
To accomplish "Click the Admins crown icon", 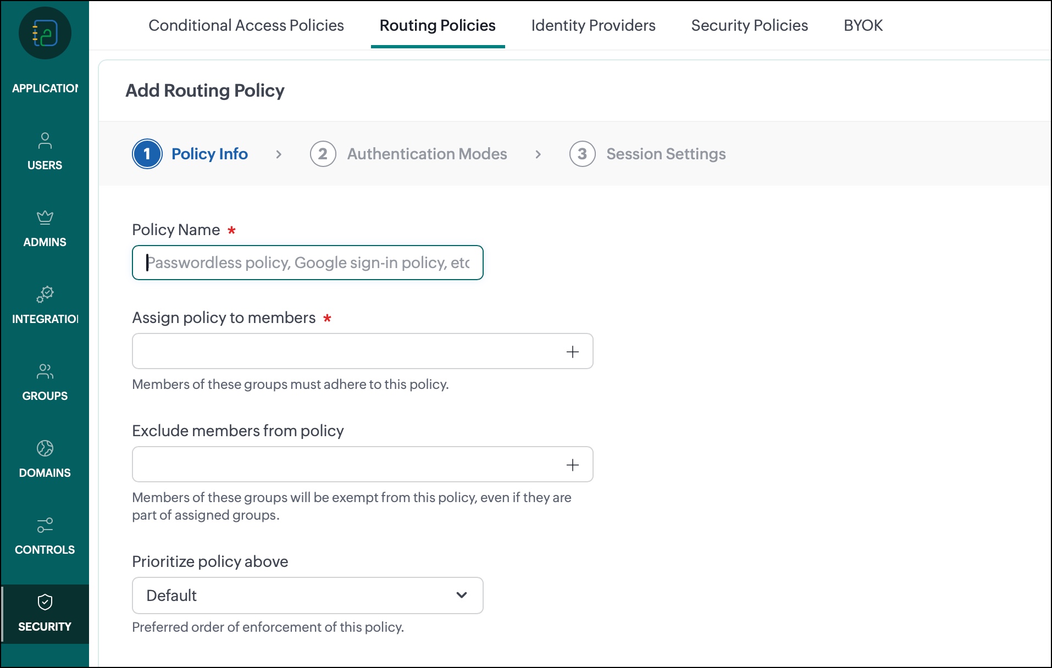I will pos(45,218).
